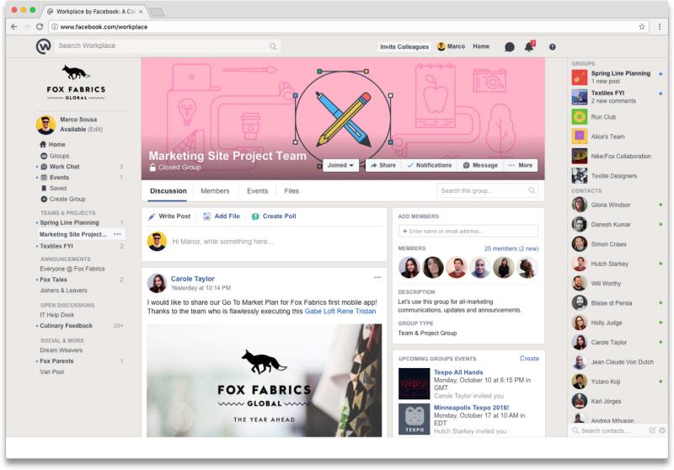Viewport: 674px width, 470px height.
Task: Click the Texpo All Hands event thumbnail
Action: pyautogui.click(x=414, y=384)
